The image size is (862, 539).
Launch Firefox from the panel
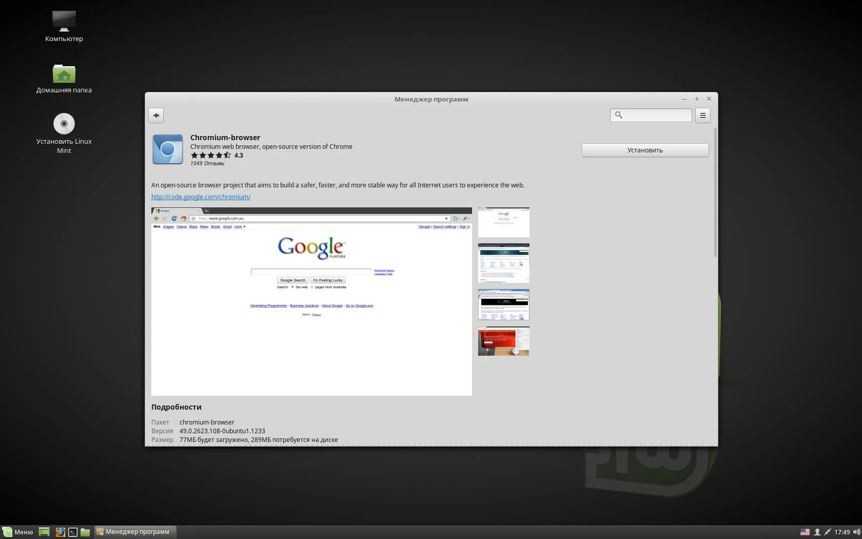coord(60,532)
